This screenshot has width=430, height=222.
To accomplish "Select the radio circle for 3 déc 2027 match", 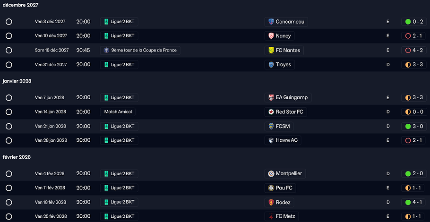I will coord(9,22).
